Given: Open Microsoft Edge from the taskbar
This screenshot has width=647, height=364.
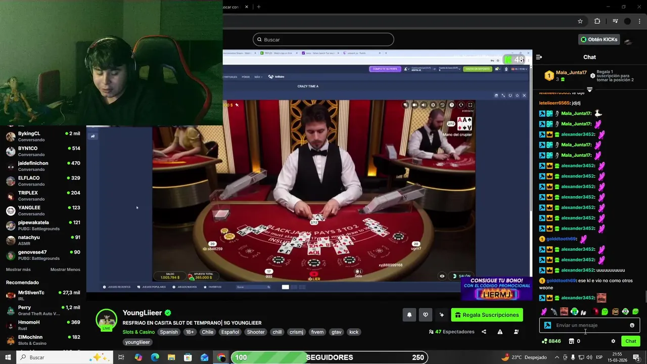Looking at the screenshot, I should (155, 357).
